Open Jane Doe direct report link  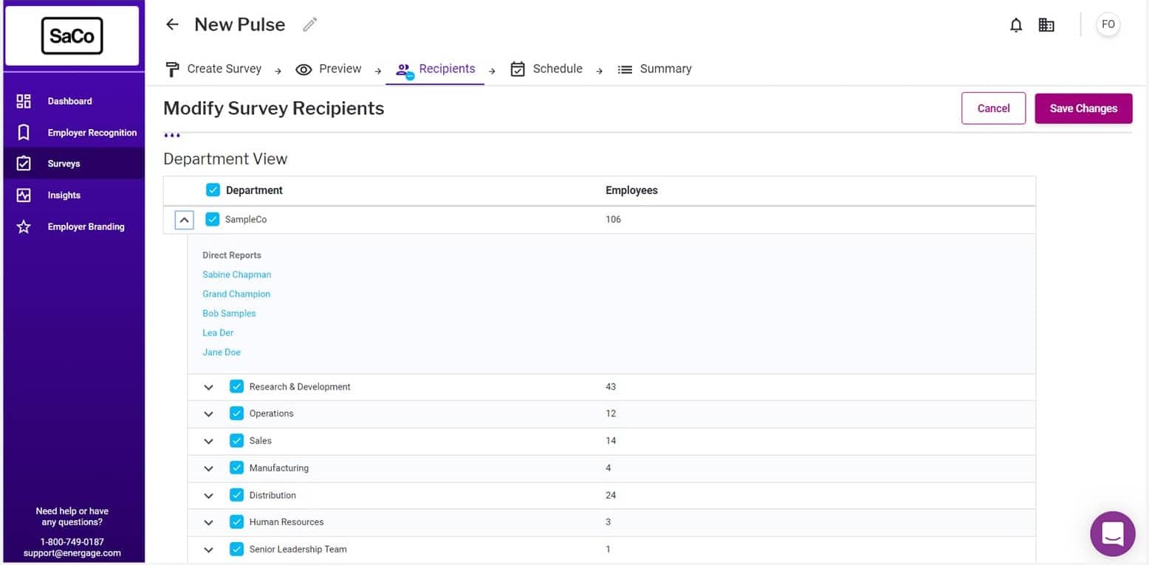[222, 353]
